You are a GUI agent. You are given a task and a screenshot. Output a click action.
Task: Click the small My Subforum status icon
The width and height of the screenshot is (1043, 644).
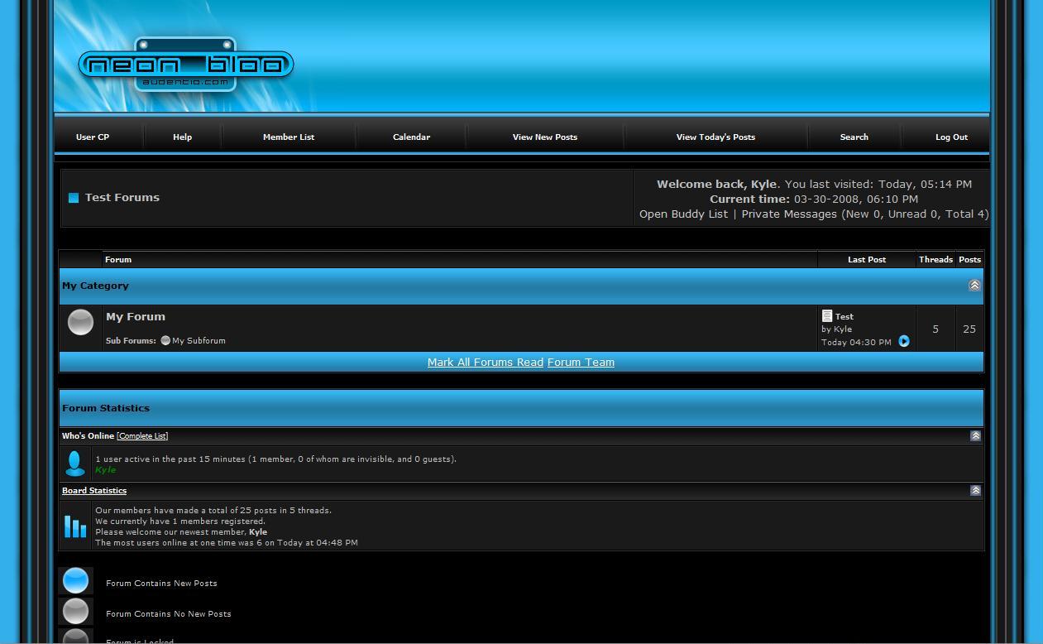pyautogui.click(x=165, y=340)
